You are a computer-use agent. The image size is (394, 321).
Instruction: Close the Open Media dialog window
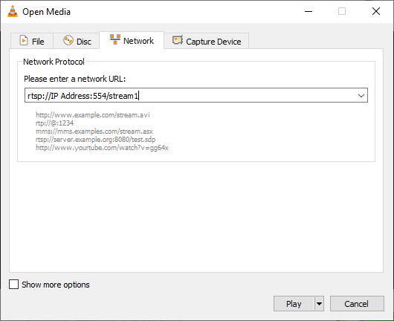coord(376,11)
